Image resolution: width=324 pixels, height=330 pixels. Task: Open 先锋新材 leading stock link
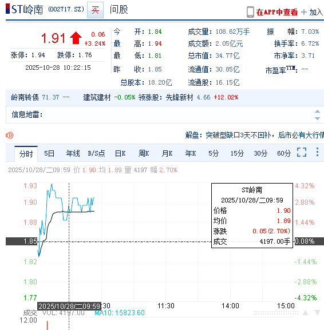(179, 97)
